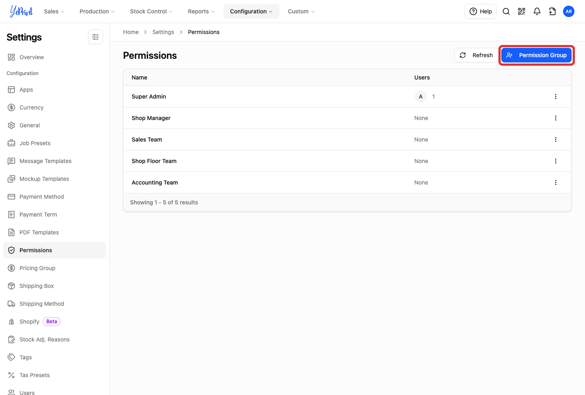
Task: Expand the Sales dropdown menu
Action: tap(54, 11)
